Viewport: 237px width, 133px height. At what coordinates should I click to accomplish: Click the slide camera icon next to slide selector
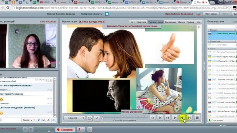(90, 118)
